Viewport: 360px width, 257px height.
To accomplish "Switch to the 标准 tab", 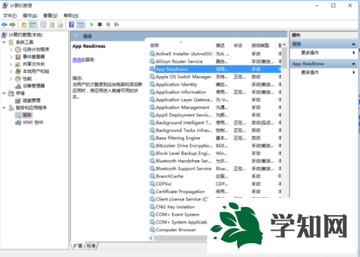I will pos(91,246).
